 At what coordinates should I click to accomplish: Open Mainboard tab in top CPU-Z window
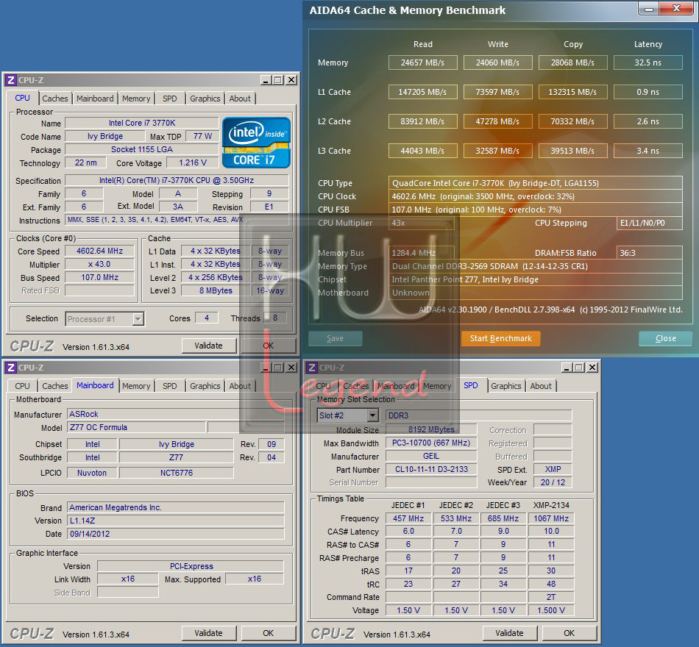pyautogui.click(x=95, y=99)
